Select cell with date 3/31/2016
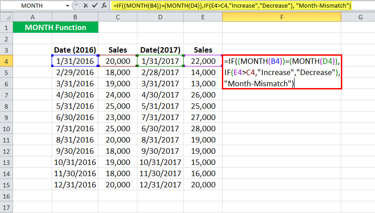The width and height of the screenshot is (375, 213). point(75,84)
